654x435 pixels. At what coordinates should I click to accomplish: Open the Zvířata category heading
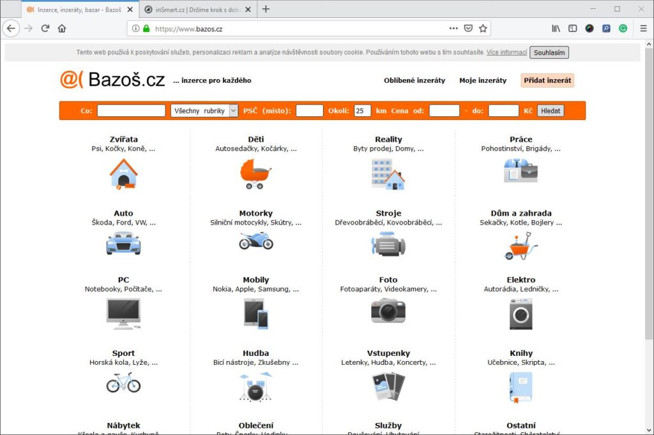click(123, 139)
